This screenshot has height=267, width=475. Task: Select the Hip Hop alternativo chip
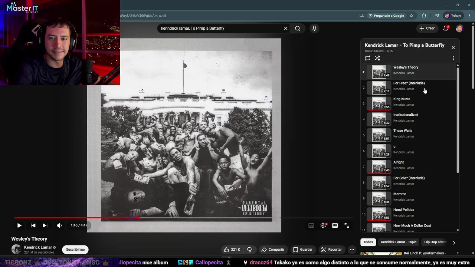tap(434, 242)
